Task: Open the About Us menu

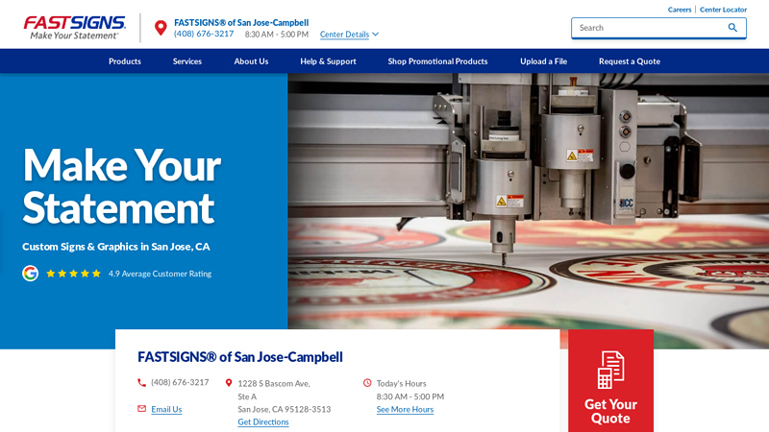Action: pos(251,61)
